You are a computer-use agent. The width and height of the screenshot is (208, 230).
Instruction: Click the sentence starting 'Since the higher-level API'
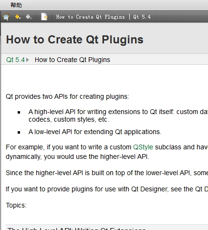click(107, 173)
